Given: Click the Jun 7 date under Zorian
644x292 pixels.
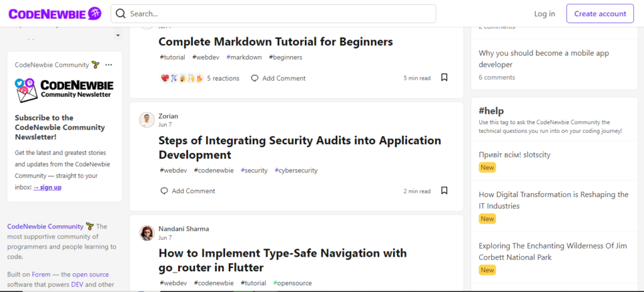Looking at the screenshot, I should pyautogui.click(x=165, y=124).
